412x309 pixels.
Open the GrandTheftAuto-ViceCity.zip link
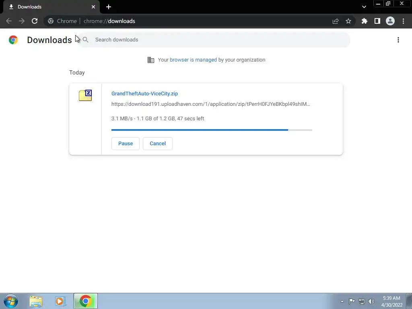click(x=144, y=93)
